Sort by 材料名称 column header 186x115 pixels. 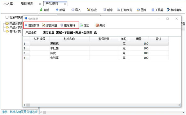(x=69, y=39)
